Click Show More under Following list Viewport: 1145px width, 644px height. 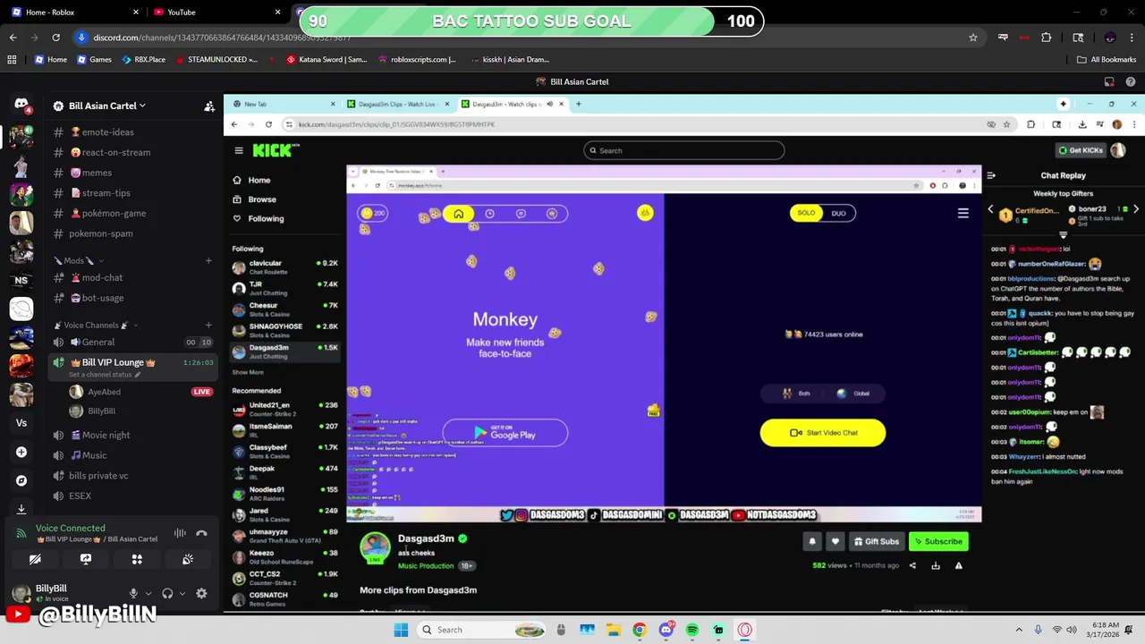(248, 372)
